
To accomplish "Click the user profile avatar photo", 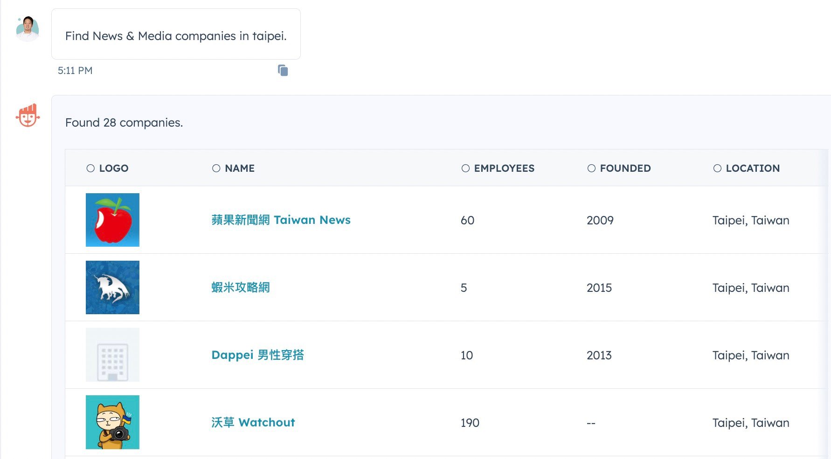I will [x=28, y=28].
